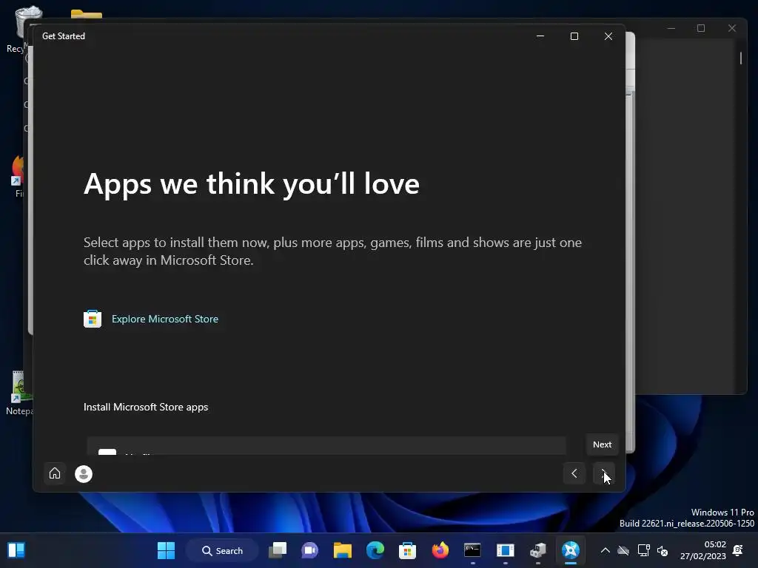
Task: Open the blue window app on the taskbar
Action: [x=505, y=550]
